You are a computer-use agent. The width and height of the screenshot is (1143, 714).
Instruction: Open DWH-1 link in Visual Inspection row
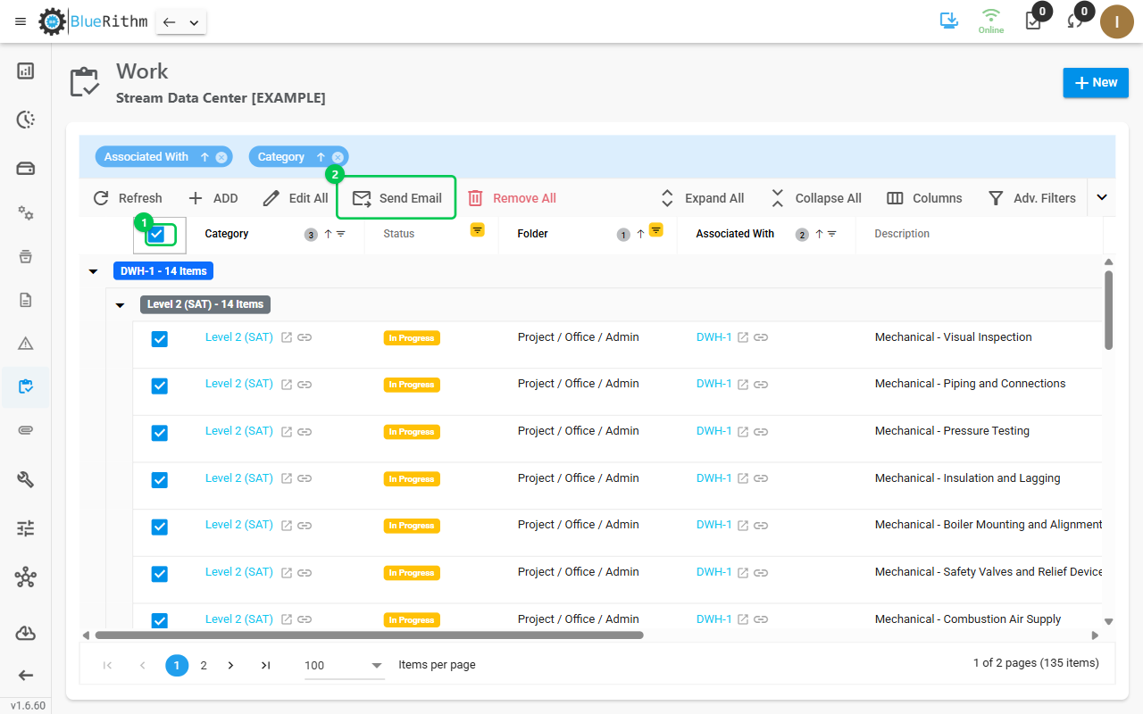pyautogui.click(x=713, y=337)
